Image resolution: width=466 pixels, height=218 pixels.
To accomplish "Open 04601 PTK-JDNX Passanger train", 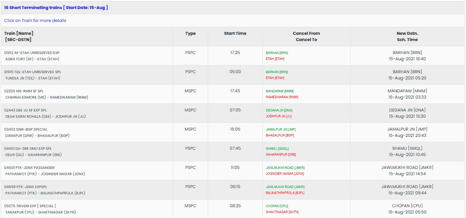I will [29, 168].
